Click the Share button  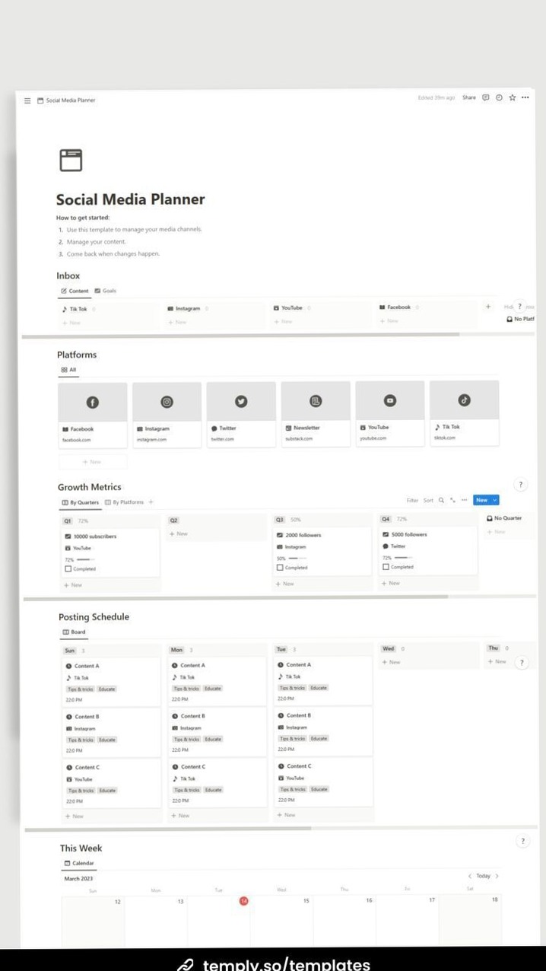(469, 97)
